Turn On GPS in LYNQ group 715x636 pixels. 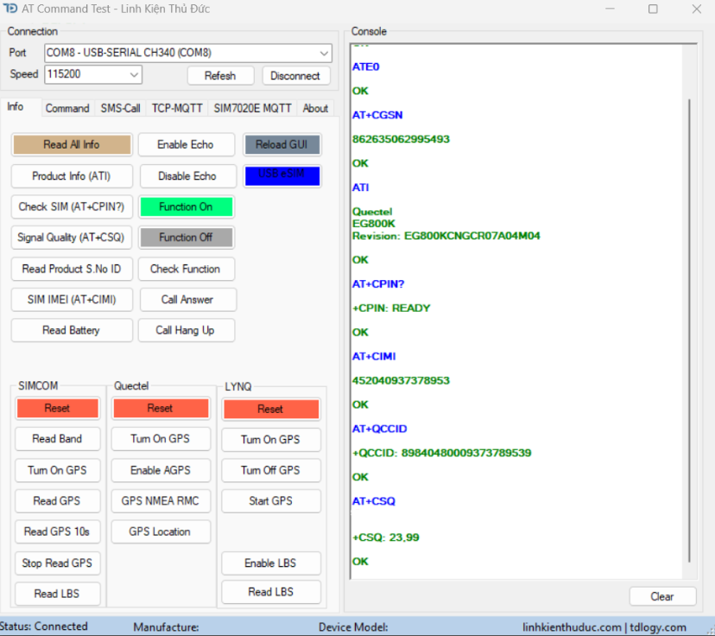[x=271, y=439]
